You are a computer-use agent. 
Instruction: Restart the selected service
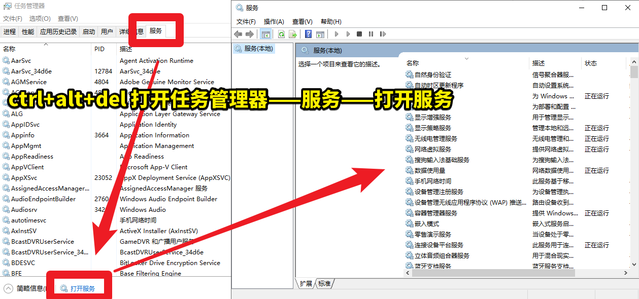tap(383, 33)
